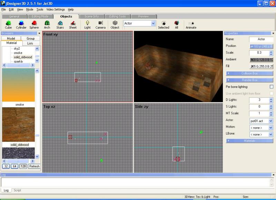Screen dimensions: 276x200
Task: Add a Sphere object
Action: tap(34, 24)
